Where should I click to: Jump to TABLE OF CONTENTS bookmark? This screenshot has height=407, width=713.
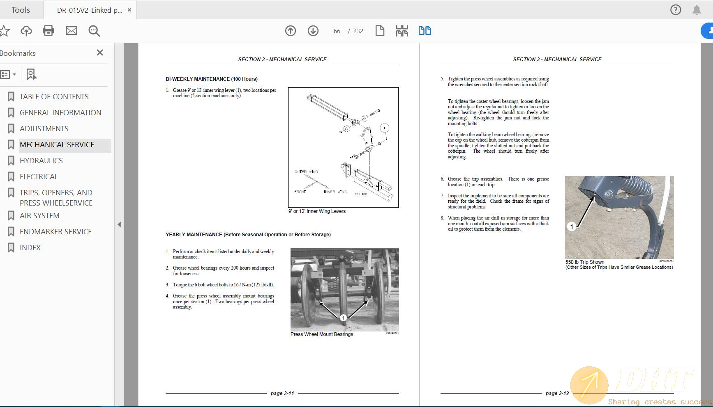54,97
